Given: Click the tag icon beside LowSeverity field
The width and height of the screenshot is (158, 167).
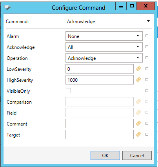Looking at the screenshot, I should [x=138, y=69].
